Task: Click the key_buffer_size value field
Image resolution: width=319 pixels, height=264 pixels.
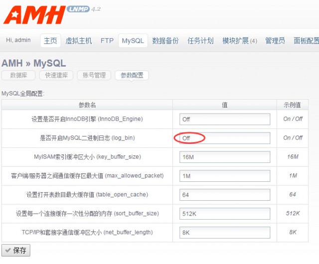Action: click(225, 157)
